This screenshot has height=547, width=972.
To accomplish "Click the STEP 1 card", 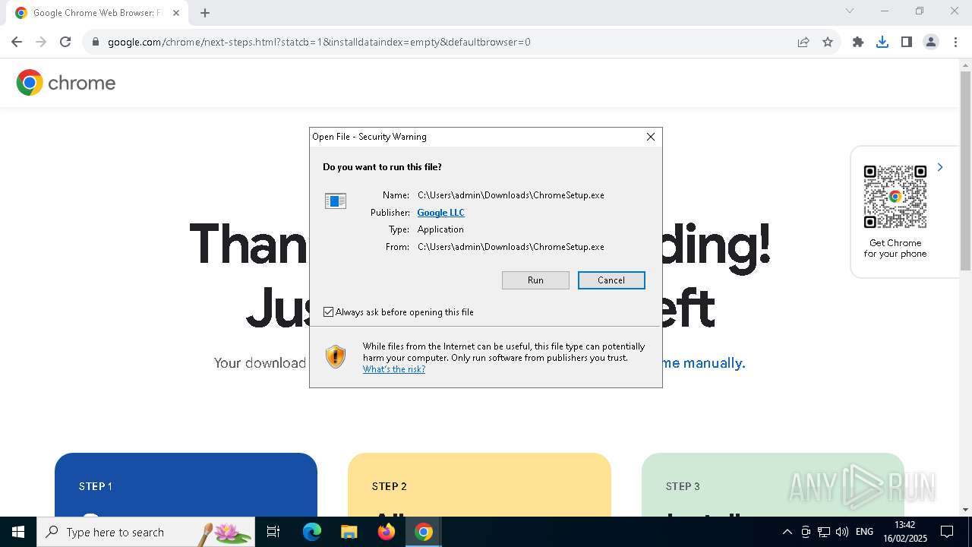I will click(x=186, y=485).
